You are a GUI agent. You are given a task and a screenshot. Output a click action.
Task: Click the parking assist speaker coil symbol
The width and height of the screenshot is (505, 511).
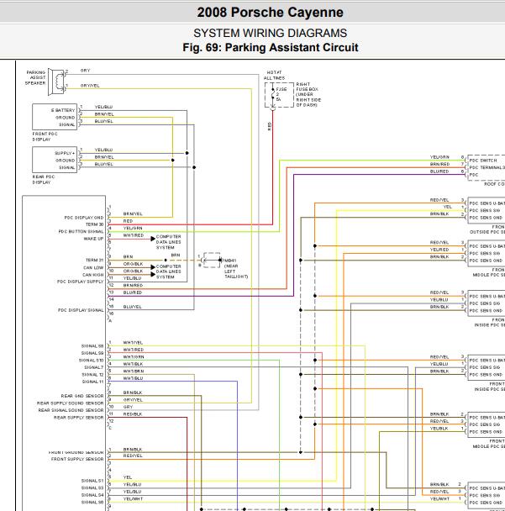[x=60, y=82]
